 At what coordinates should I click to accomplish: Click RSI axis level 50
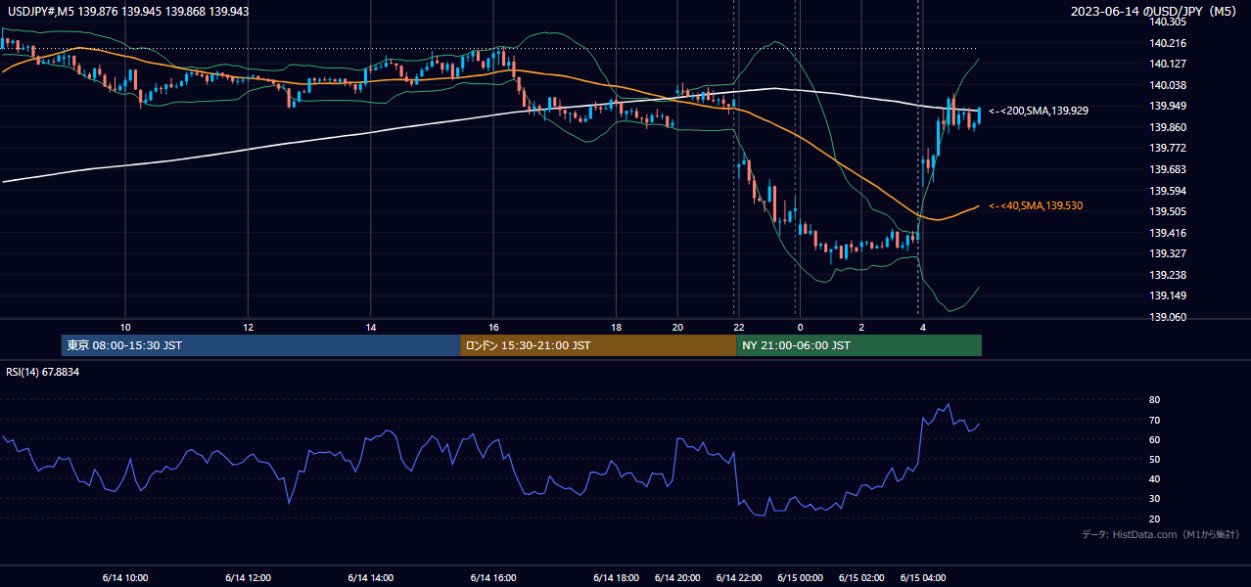tap(1154, 459)
